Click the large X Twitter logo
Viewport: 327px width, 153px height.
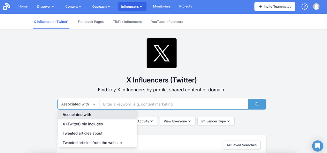(x=162, y=53)
